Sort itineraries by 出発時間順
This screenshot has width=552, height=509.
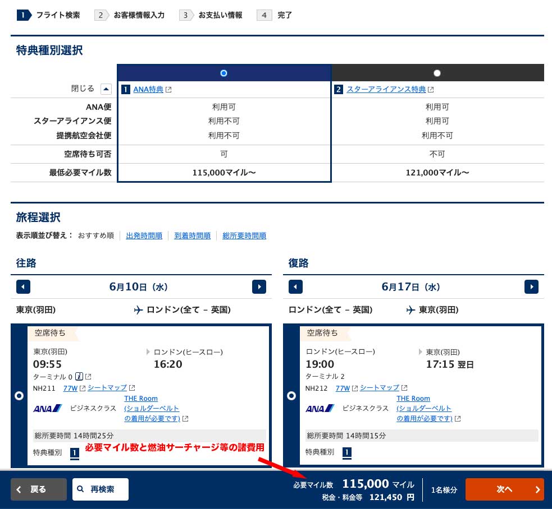pyautogui.click(x=144, y=236)
